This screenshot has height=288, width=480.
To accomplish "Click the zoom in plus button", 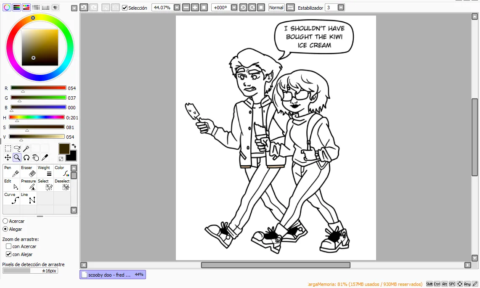I will click(195, 8).
